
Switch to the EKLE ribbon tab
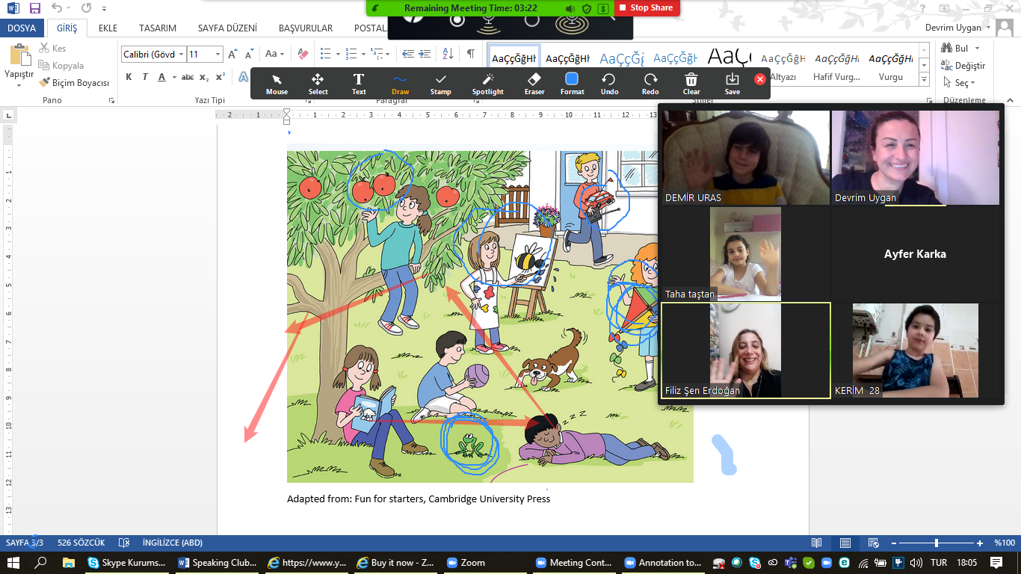108,28
